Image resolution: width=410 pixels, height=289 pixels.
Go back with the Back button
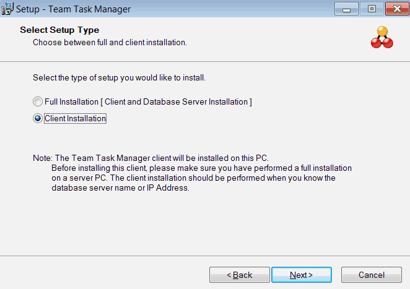pos(239,275)
